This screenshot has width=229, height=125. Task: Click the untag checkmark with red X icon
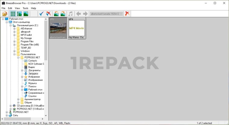(x=48, y=14)
